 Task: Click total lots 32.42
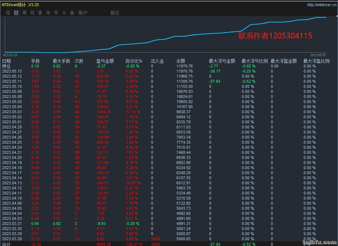point(36,244)
